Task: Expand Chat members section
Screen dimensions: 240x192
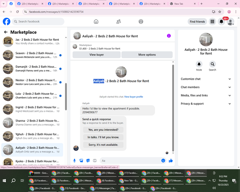Action: (206, 87)
